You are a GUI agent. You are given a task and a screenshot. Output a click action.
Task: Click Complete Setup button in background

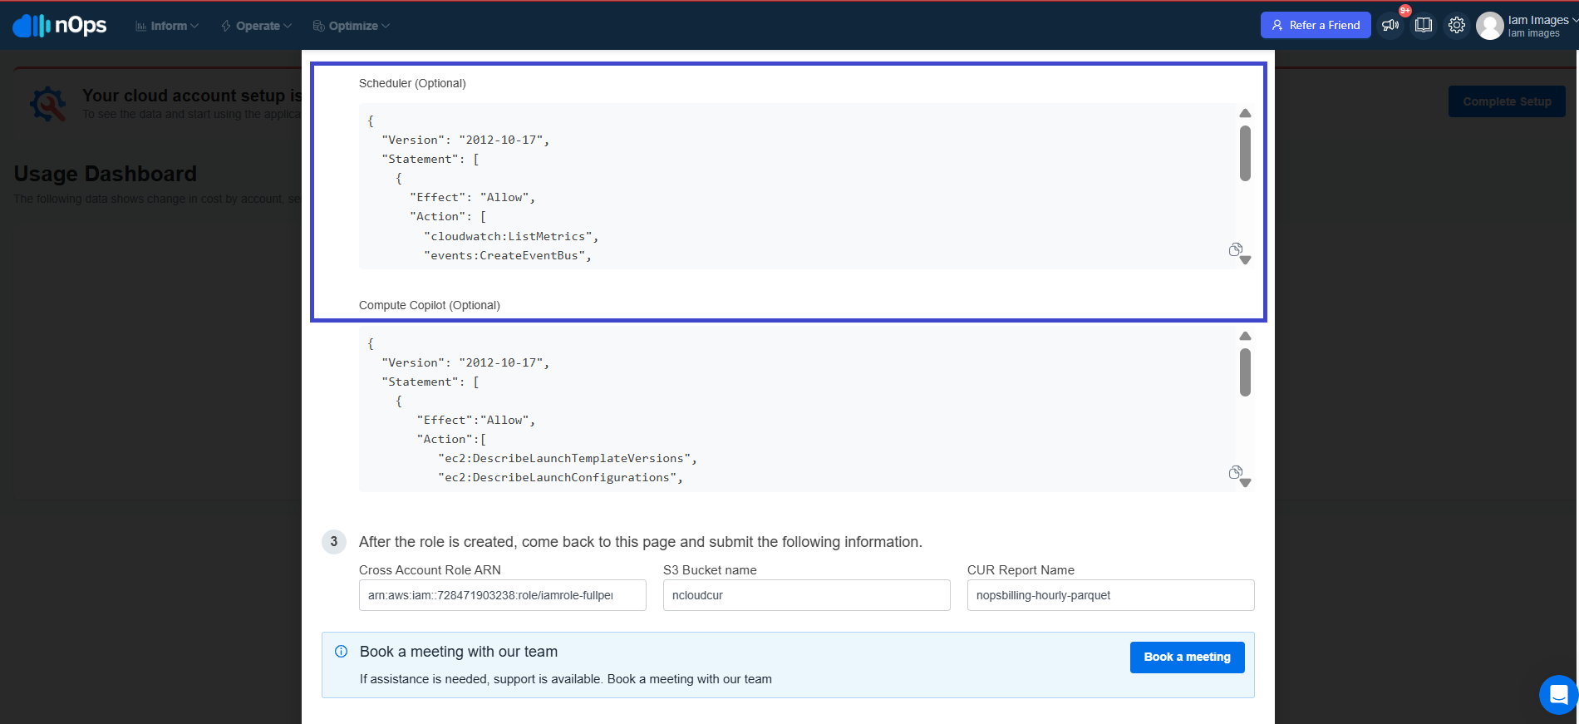click(1507, 101)
